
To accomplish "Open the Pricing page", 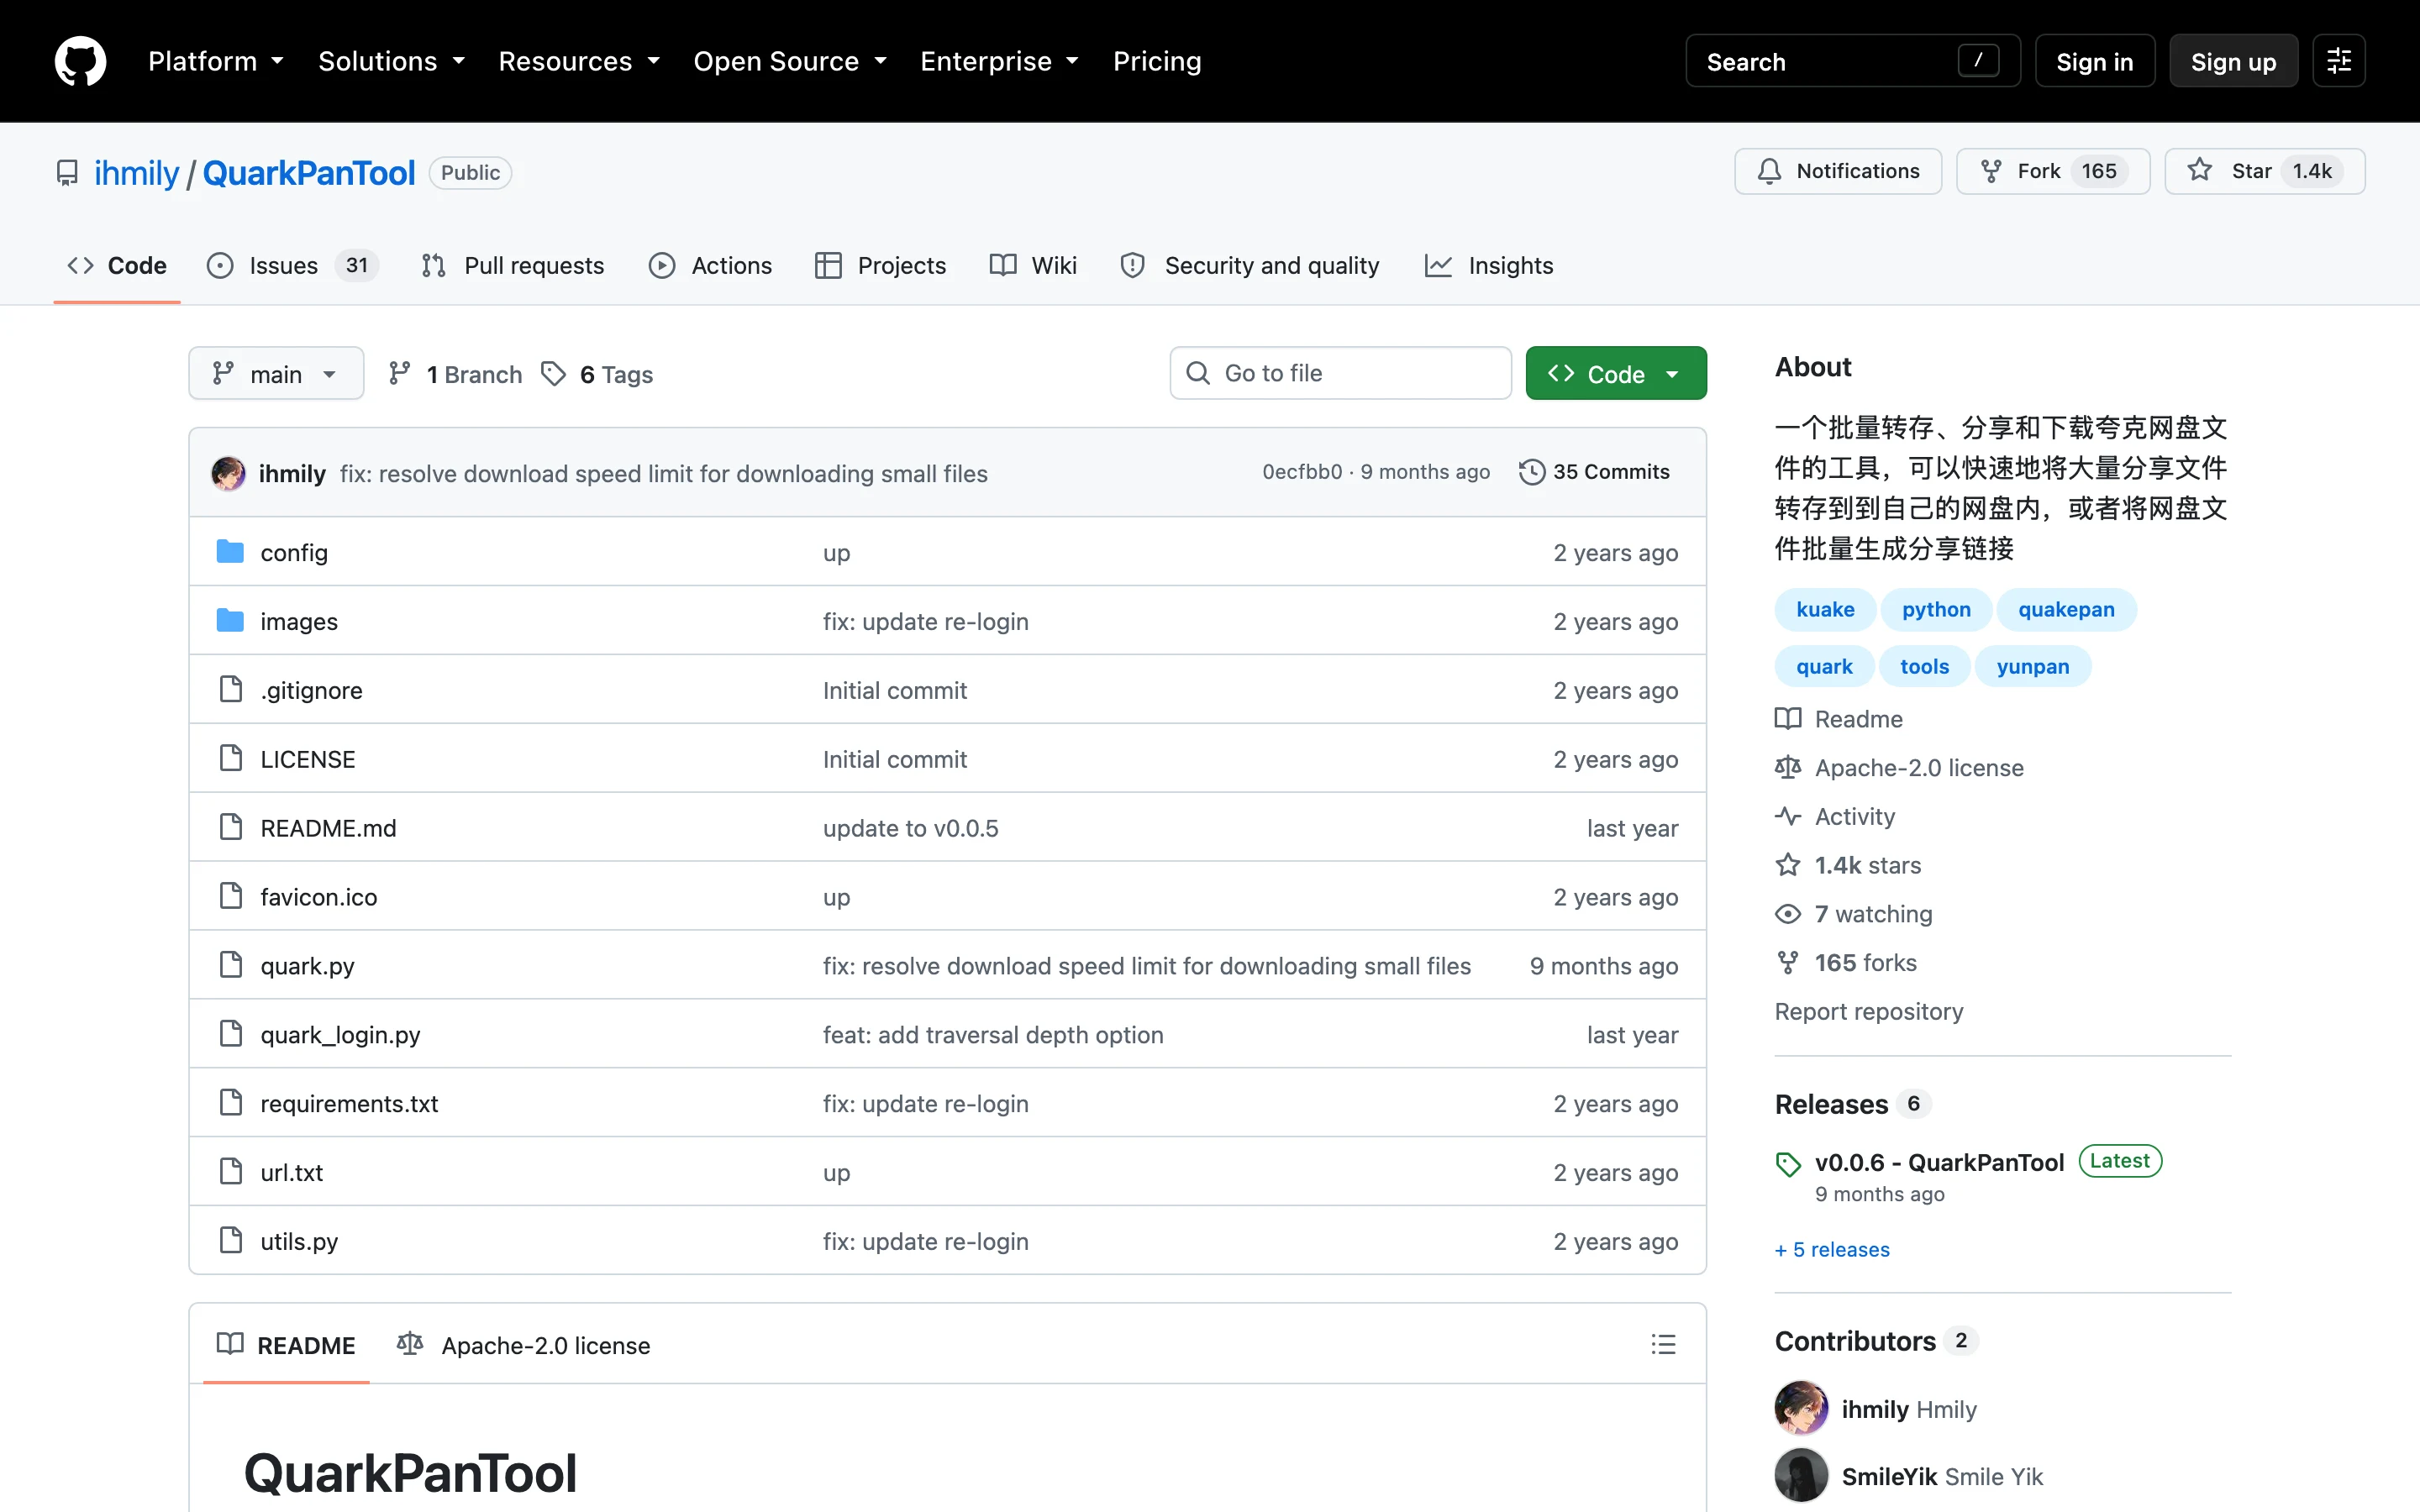I will tap(1157, 61).
